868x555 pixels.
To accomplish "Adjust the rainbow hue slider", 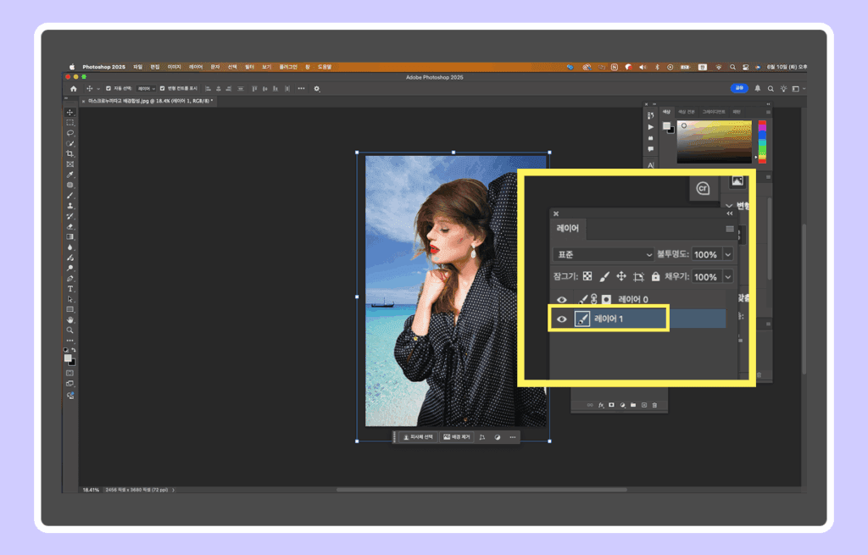I will coord(762,142).
